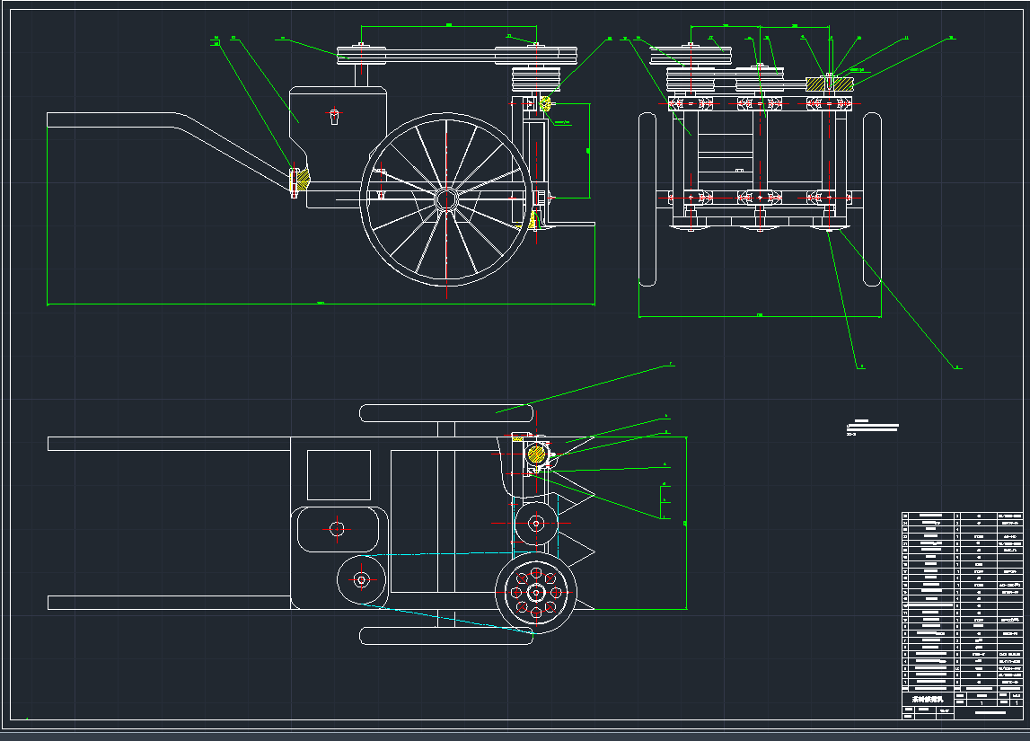
Task: Select the yellow hatched section at the handle joint
Action: click(x=304, y=180)
